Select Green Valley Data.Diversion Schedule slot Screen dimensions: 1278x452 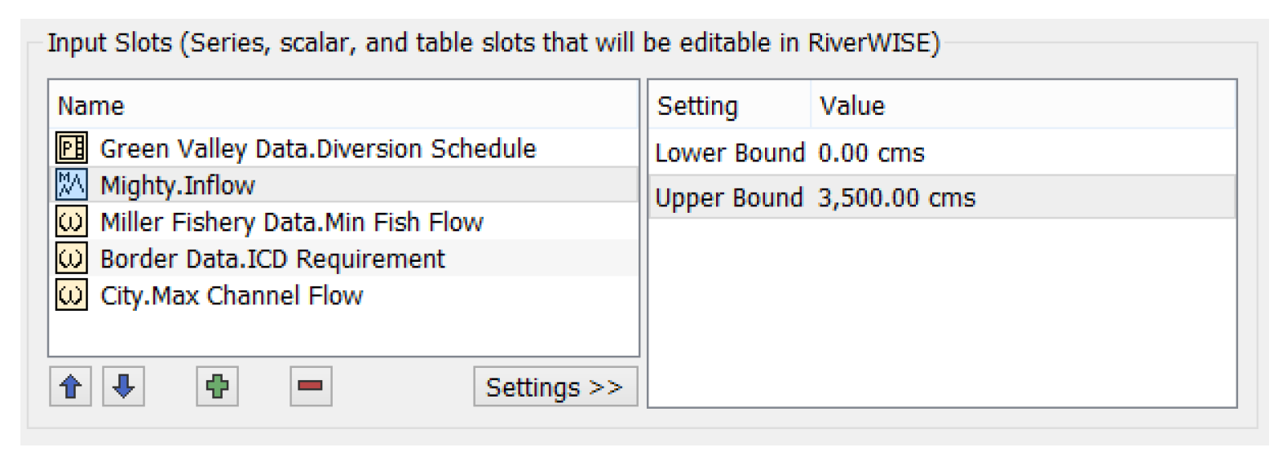[x=343, y=149]
